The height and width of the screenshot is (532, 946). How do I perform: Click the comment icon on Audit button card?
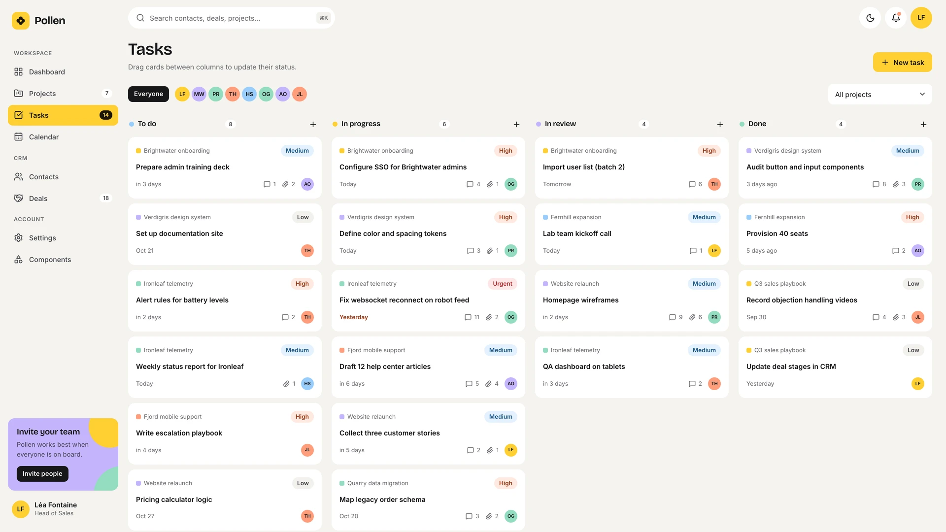click(x=876, y=184)
